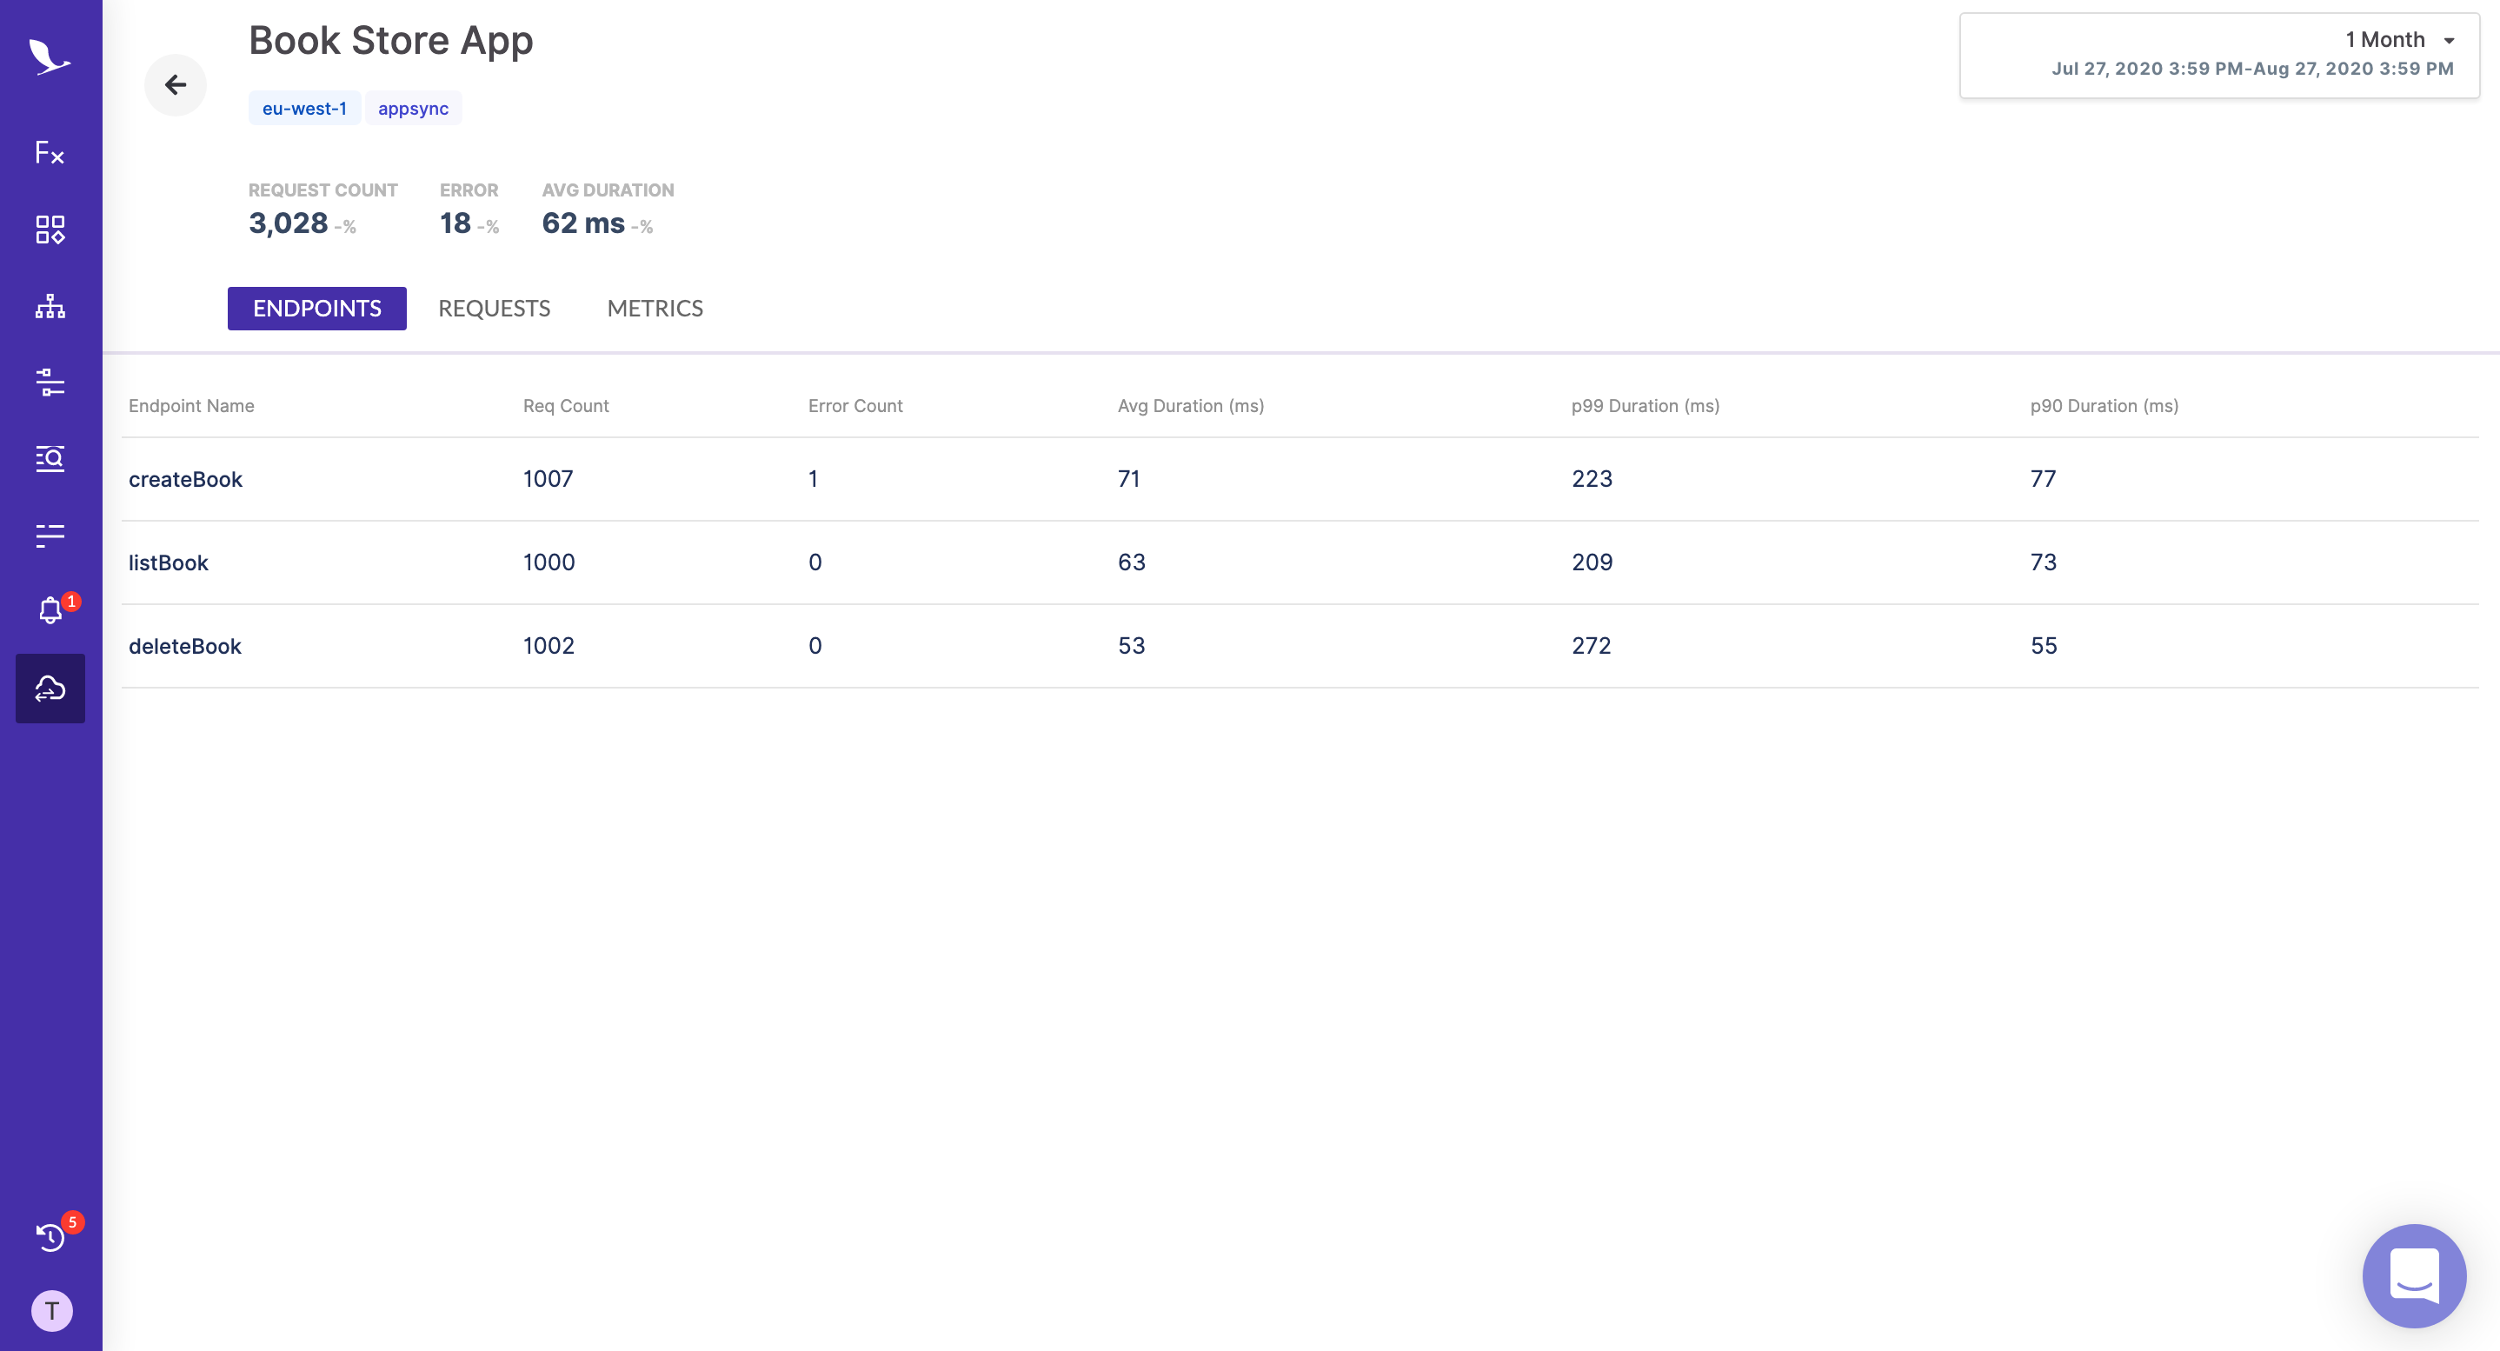
Task: Sort by p99 Duration (ms) header
Action: coord(1645,406)
